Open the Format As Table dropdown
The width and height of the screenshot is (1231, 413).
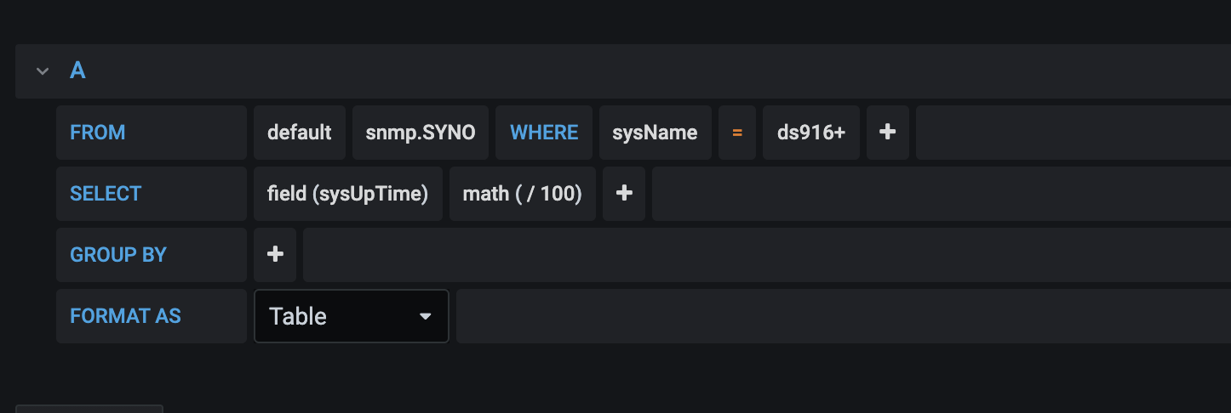pos(351,316)
